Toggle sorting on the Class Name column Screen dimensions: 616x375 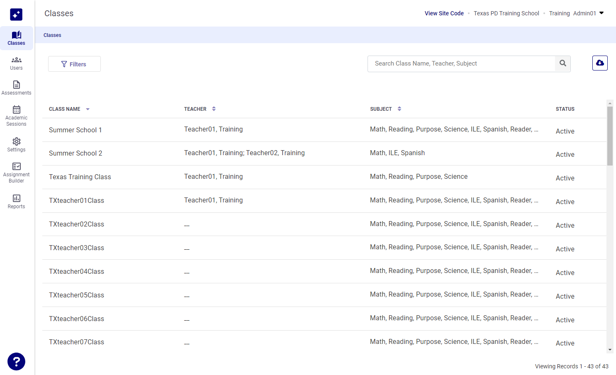[x=87, y=109]
